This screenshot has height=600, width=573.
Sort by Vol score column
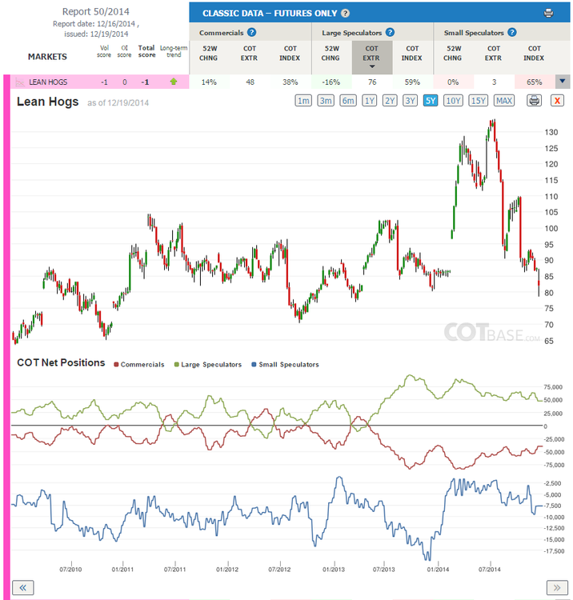[104, 51]
